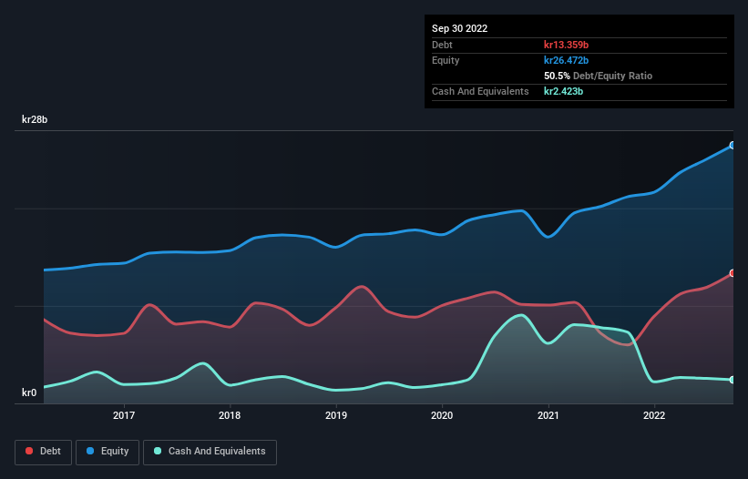This screenshot has width=748, height=479.
Task: Click the Sep 30 2022 tooltip date
Action: 459,28
